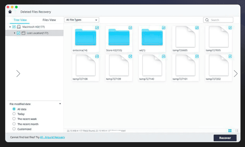
Task: Select file icon temp727202
Action: click(x=219, y=66)
